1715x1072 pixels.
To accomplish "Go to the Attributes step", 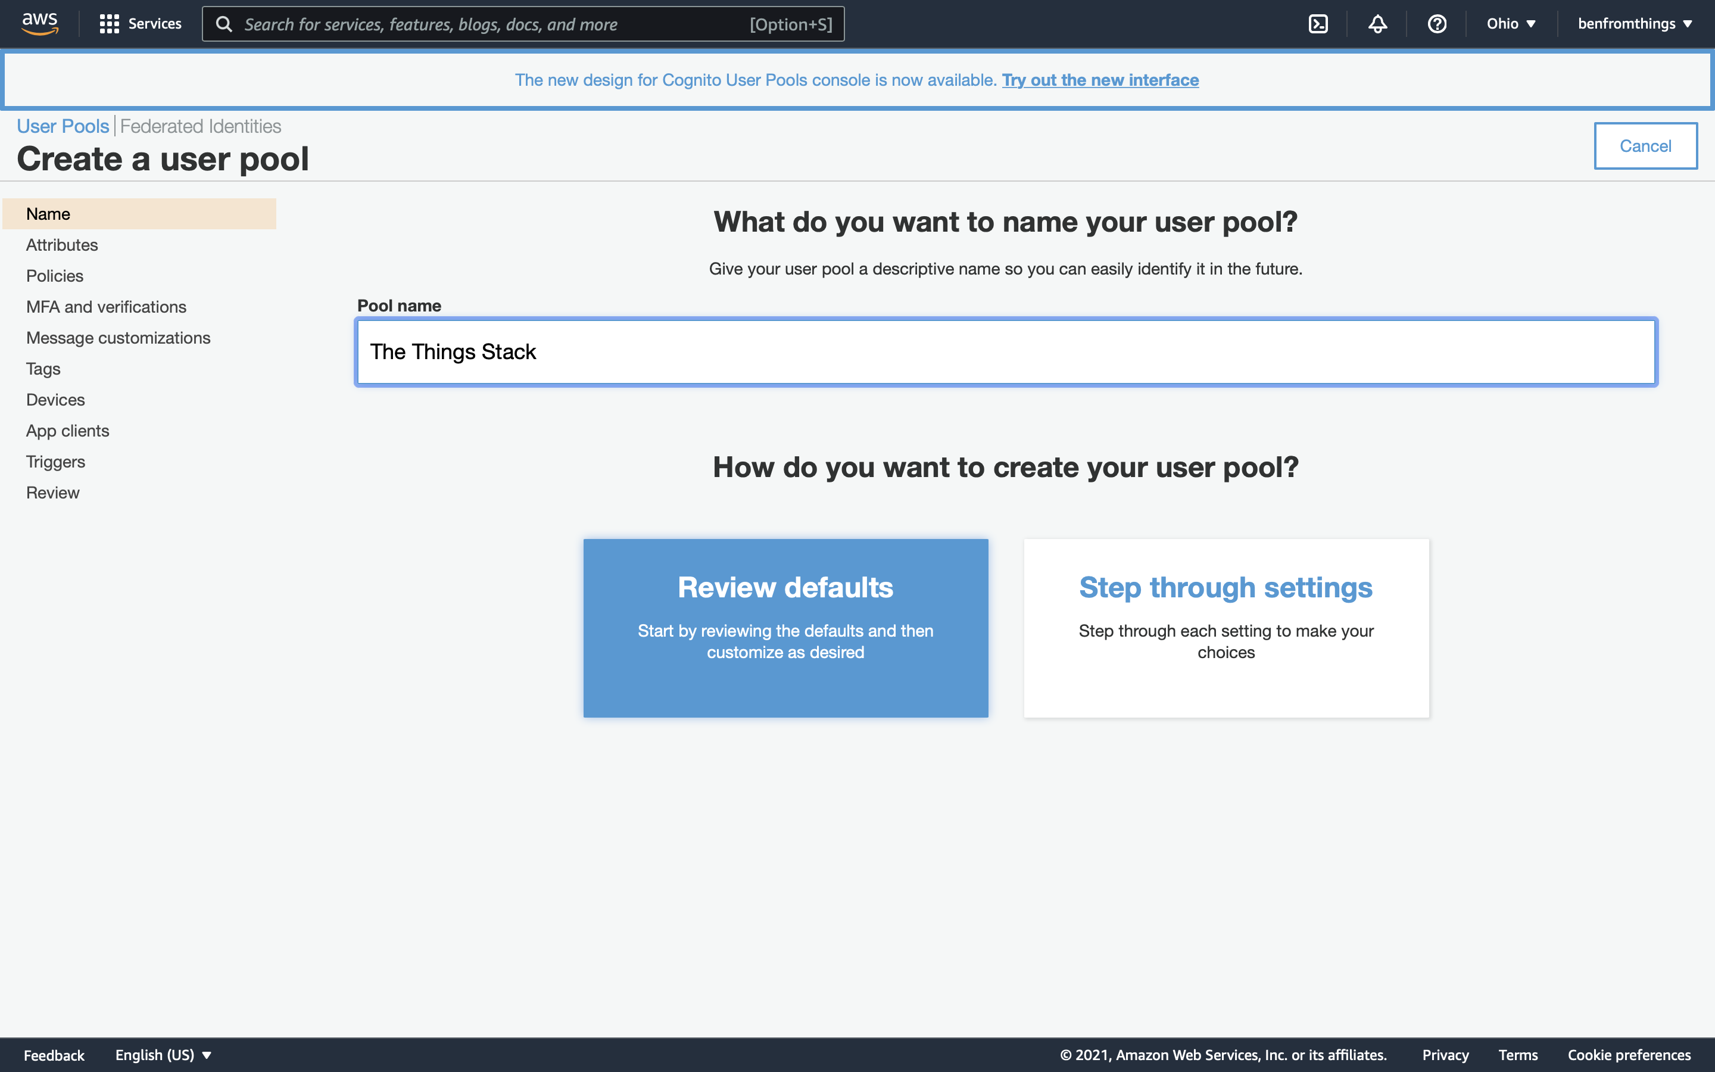I will click(62, 245).
